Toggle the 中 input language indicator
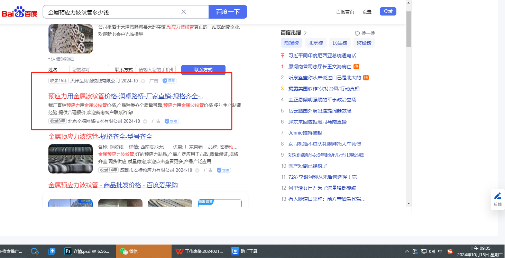This screenshot has width=505, height=258. [440, 251]
